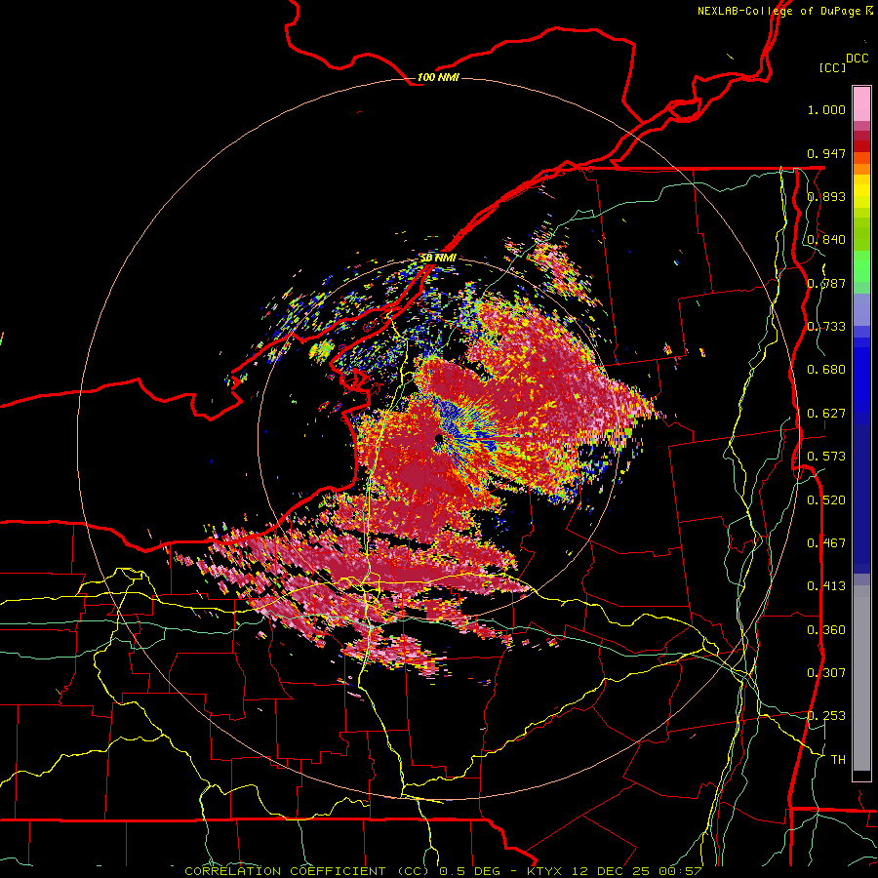Click the DCC legend header
The width and height of the screenshot is (878, 878).
click(x=857, y=59)
